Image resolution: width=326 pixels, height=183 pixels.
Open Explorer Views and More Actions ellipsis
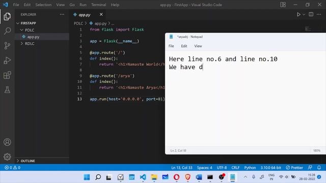[x=62, y=14]
